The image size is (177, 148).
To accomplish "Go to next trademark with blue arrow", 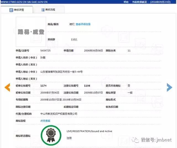I will coord(170,87).
